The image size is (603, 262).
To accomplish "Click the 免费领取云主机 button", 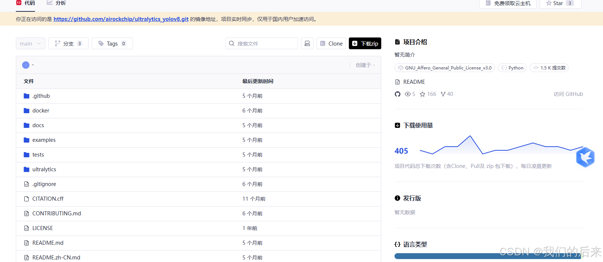I will point(508,3).
